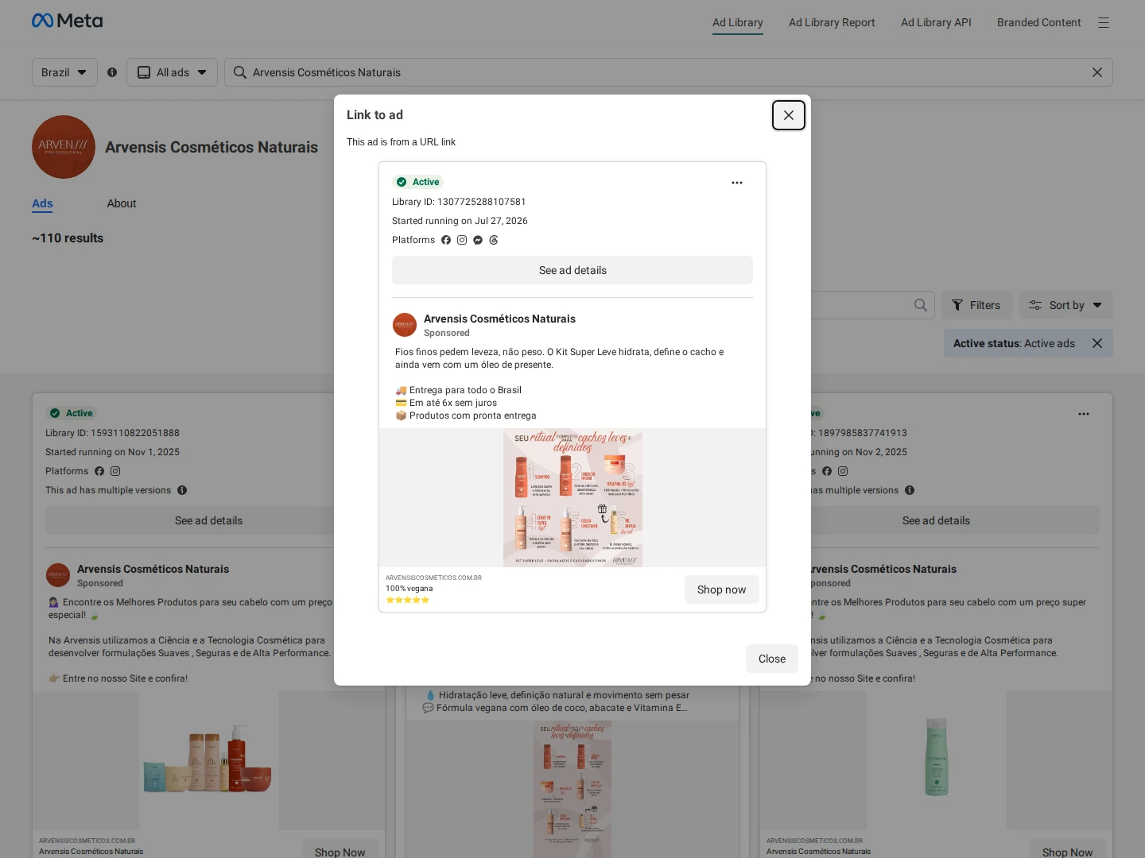Screen dimensions: 1145x858
Task: Click the Facebook platform icon in the dialog
Action: click(446, 240)
